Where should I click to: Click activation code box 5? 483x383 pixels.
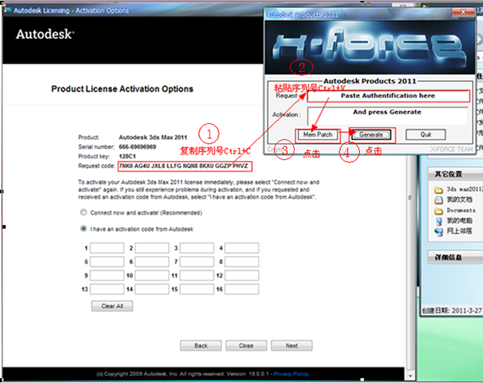point(107,262)
